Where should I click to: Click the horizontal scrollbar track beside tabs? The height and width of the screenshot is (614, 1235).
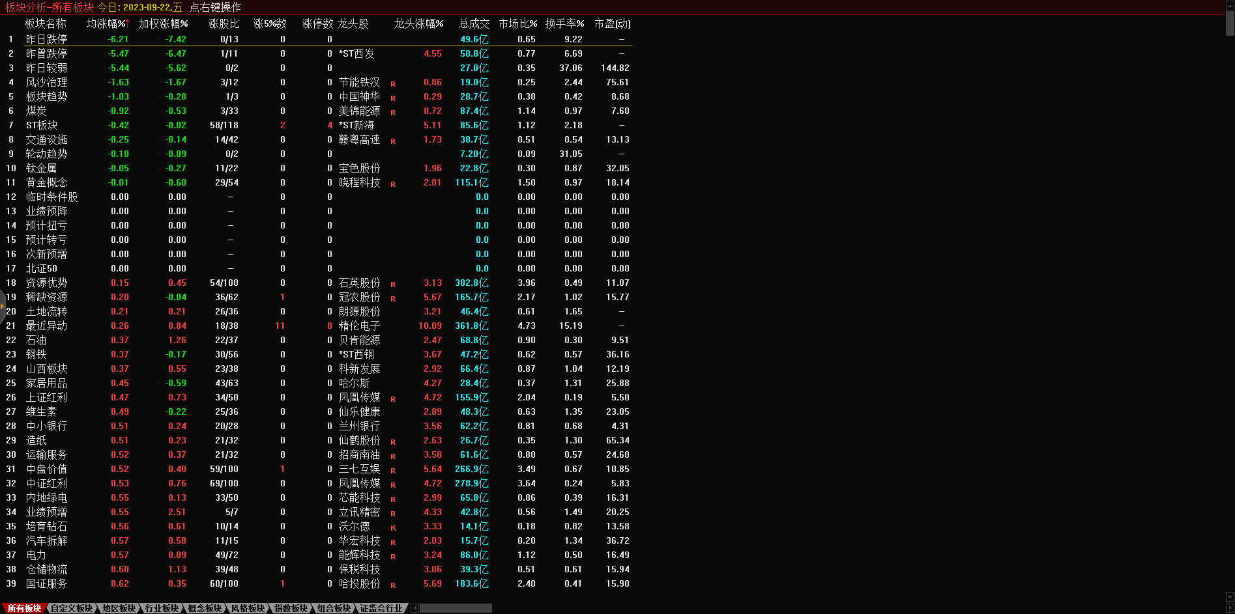456,608
